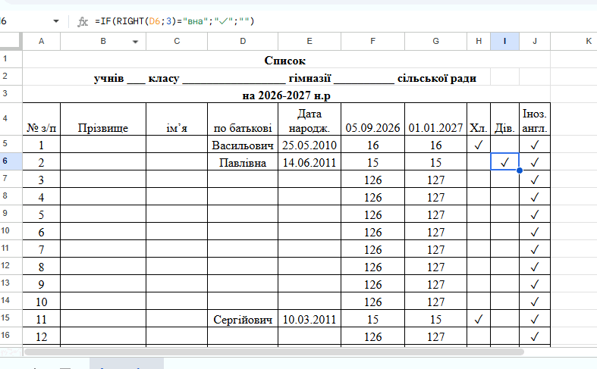Select column E header
The width and height of the screenshot is (597, 369).
(309, 41)
